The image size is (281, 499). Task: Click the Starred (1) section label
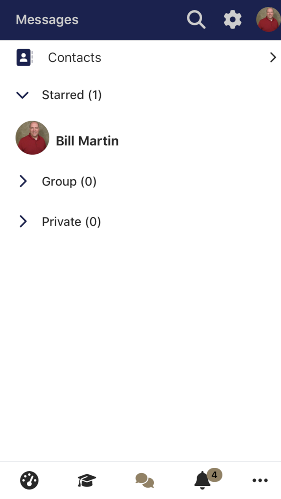point(71,95)
